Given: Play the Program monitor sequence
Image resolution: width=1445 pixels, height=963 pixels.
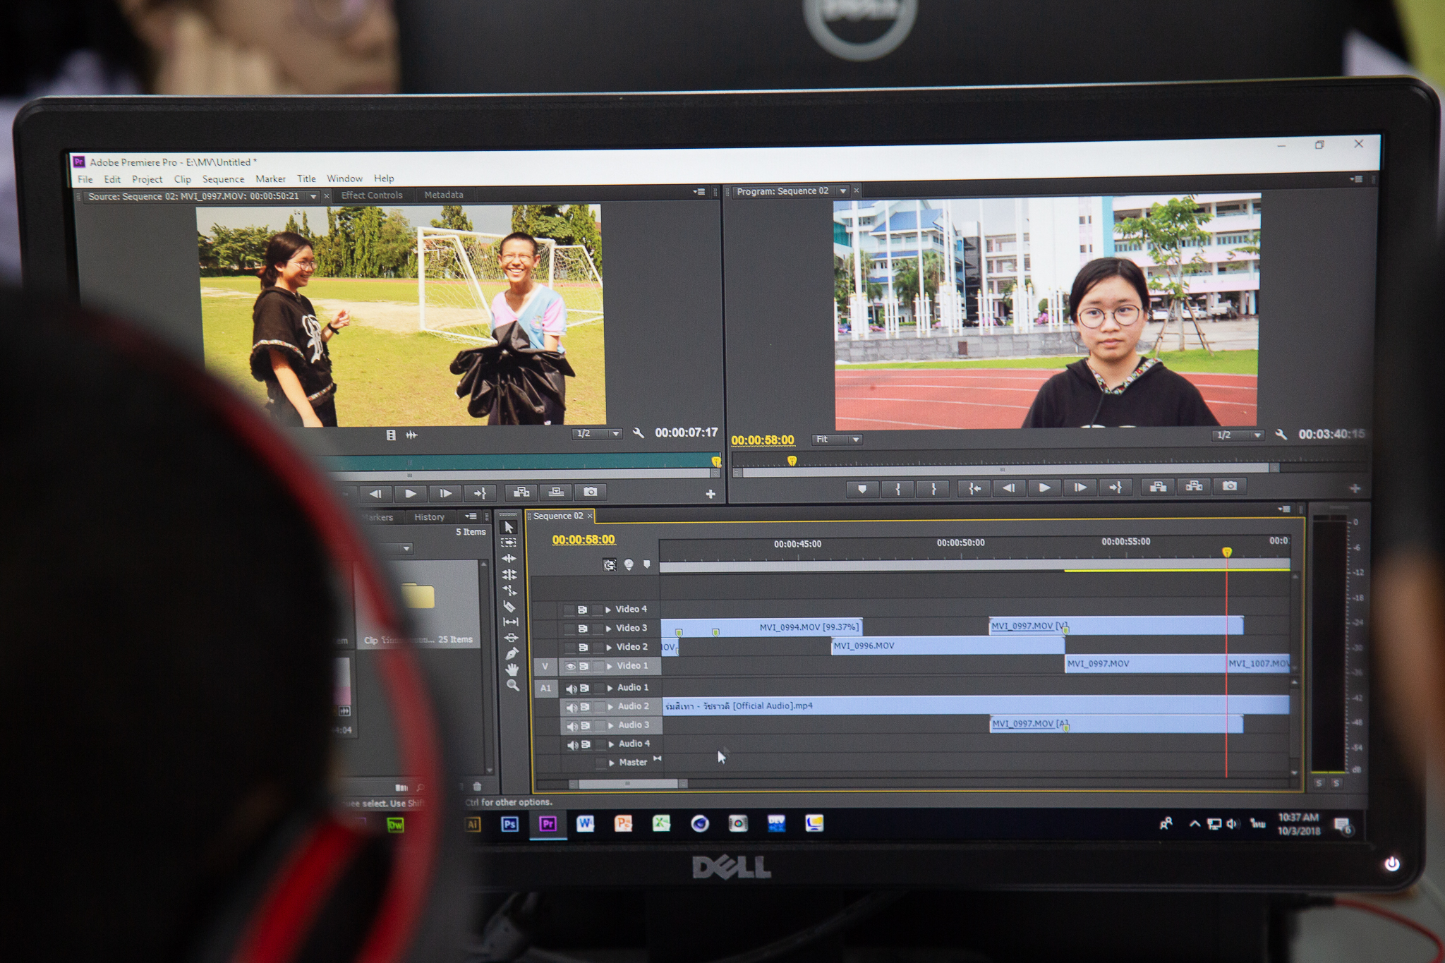Looking at the screenshot, I should click(x=1044, y=487).
